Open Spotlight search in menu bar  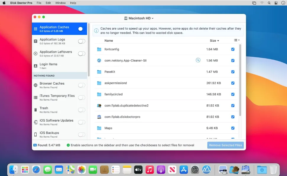coord(269,3)
